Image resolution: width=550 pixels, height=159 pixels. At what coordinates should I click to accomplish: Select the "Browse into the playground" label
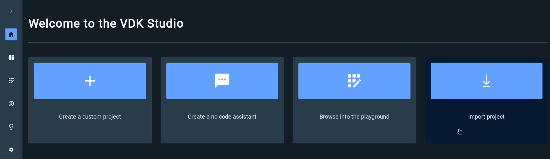[x=354, y=117]
